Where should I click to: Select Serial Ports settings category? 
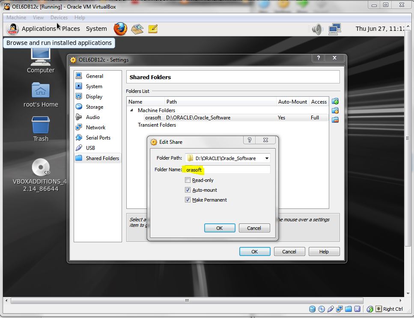[x=98, y=138]
